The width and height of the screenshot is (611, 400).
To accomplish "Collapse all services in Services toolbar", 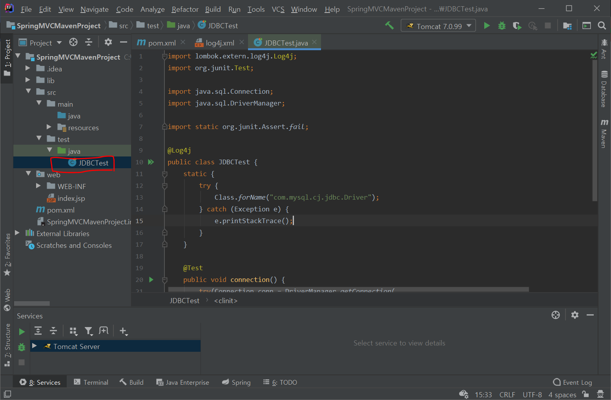I will coord(53,331).
